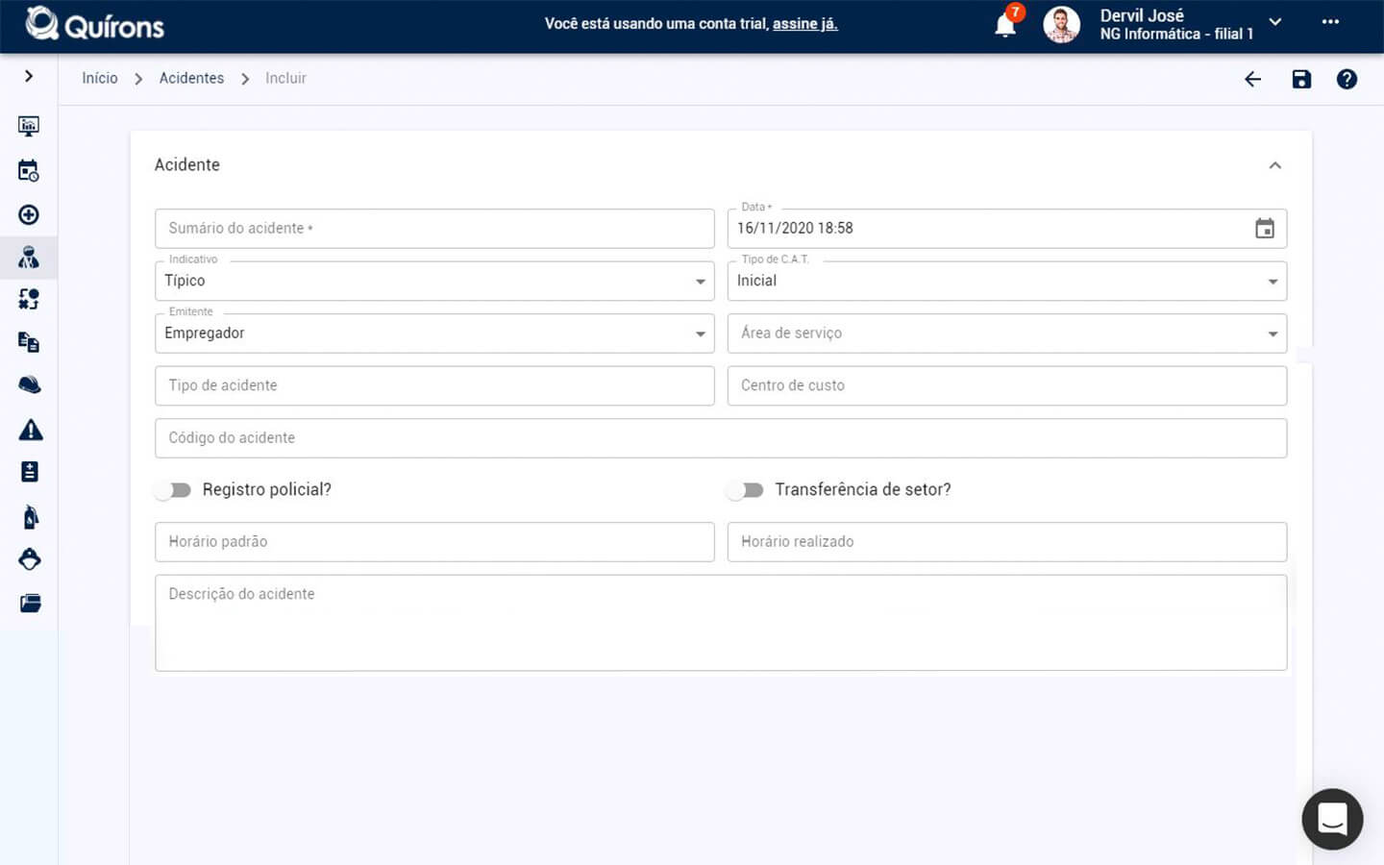
Task: Click the Sumário do acidente input field
Action: click(434, 229)
